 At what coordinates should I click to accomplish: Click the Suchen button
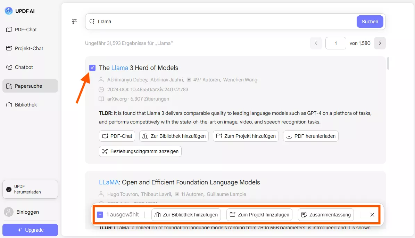(x=370, y=22)
